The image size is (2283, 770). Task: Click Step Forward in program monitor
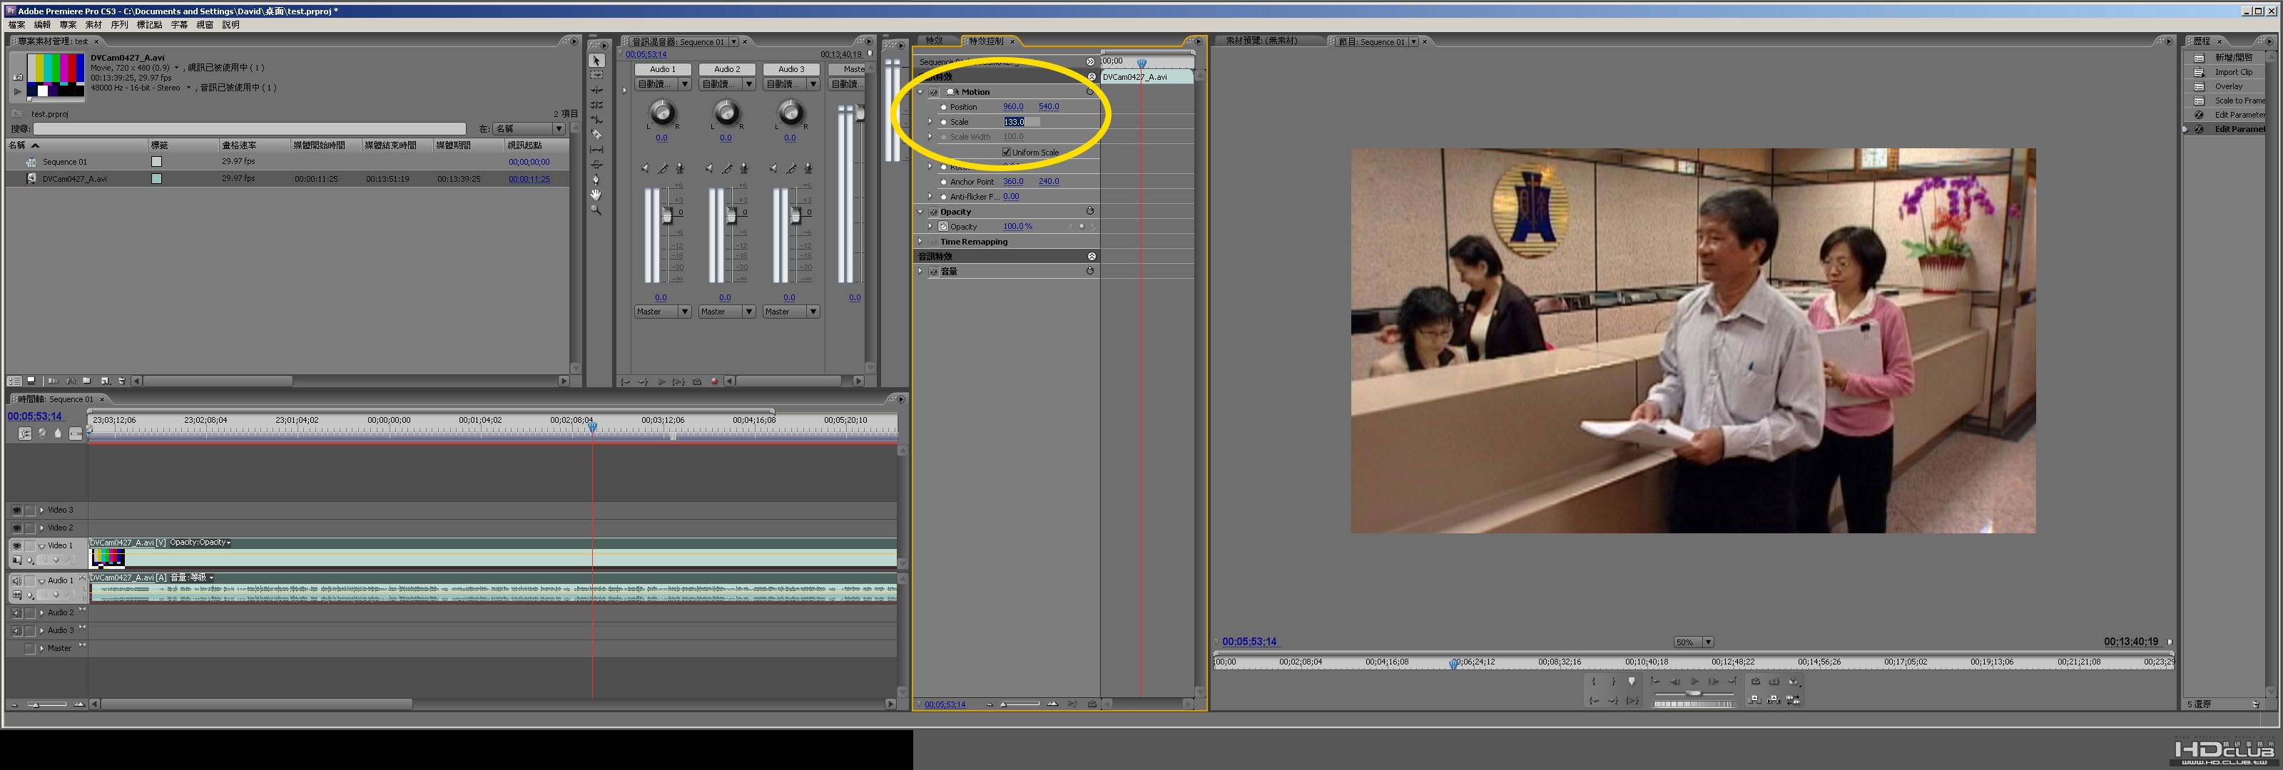point(1713,682)
